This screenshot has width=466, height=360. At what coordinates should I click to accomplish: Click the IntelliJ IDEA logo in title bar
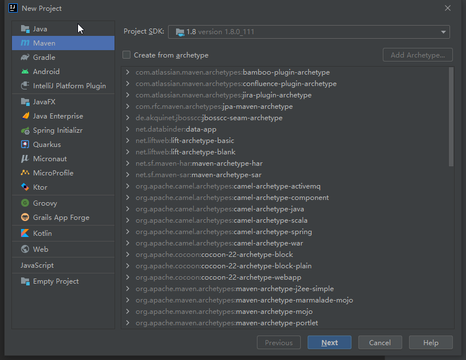pos(13,8)
